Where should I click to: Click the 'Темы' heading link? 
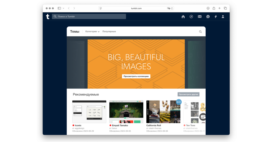tap(75, 32)
